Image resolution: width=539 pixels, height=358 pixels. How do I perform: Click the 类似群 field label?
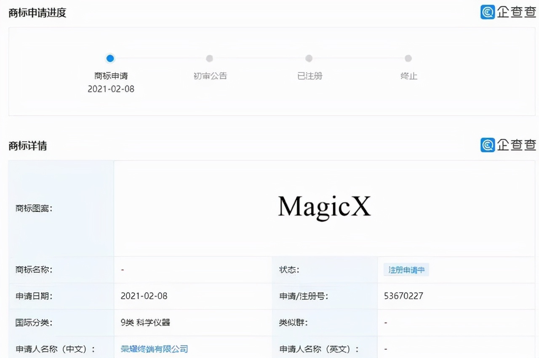[x=293, y=323]
